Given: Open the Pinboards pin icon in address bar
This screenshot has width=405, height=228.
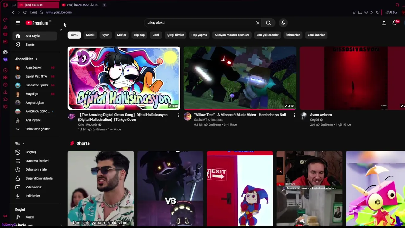Looking at the screenshot, I should pyautogui.click(x=354, y=12).
